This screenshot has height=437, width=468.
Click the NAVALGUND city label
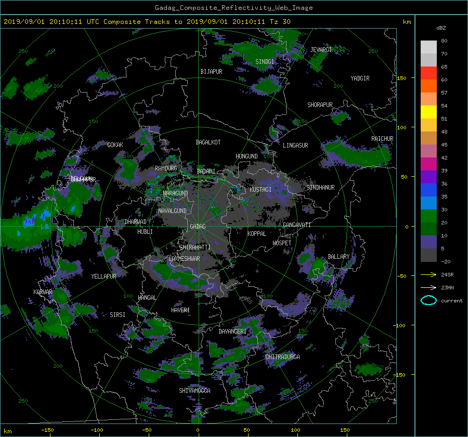click(172, 211)
